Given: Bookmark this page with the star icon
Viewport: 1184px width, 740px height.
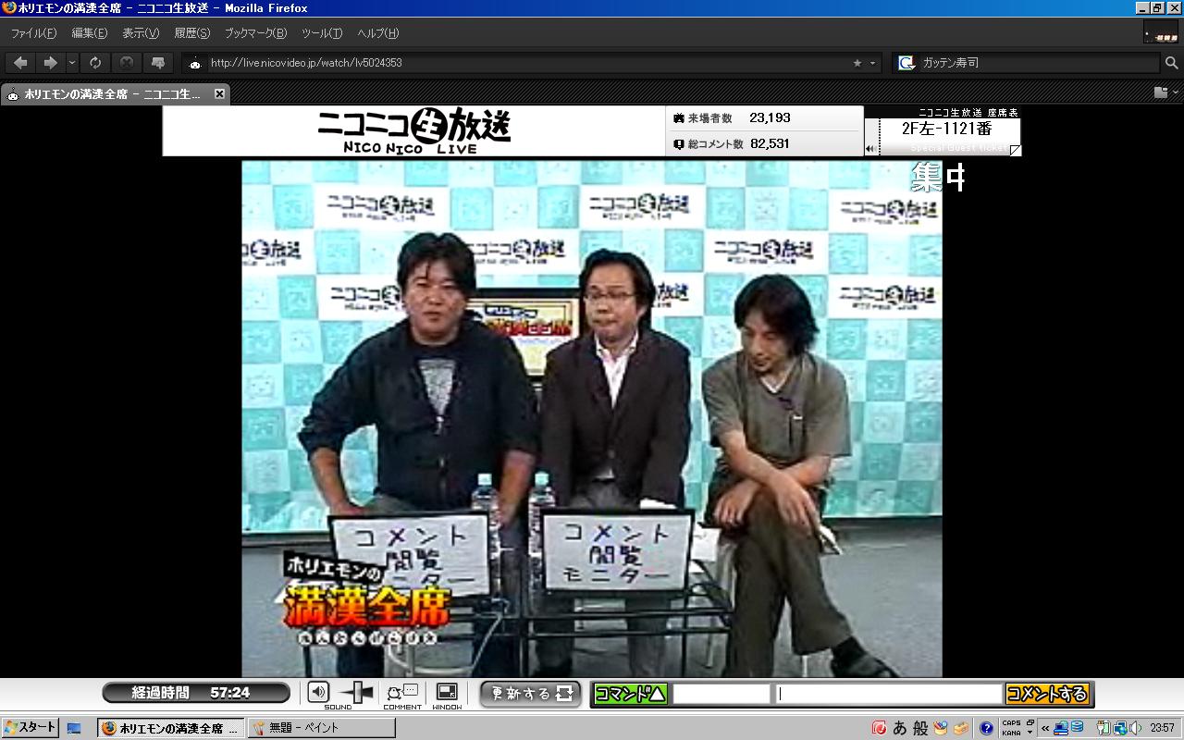Looking at the screenshot, I should (x=857, y=63).
